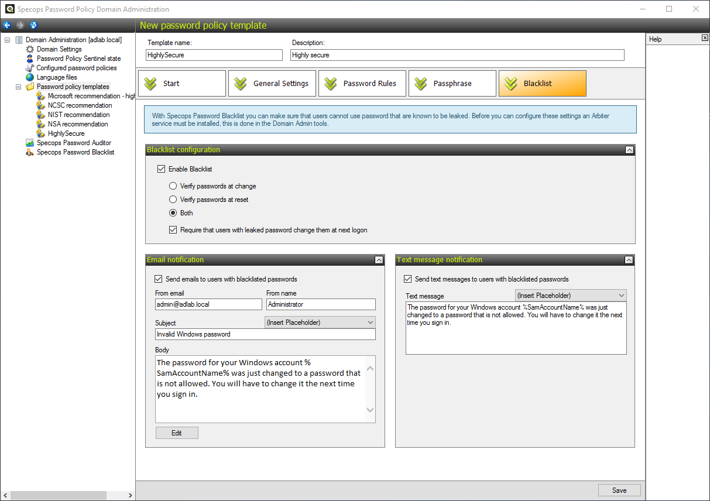Select Verify passwords at change option
The width and height of the screenshot is (710, 501).
pos(173,186)
